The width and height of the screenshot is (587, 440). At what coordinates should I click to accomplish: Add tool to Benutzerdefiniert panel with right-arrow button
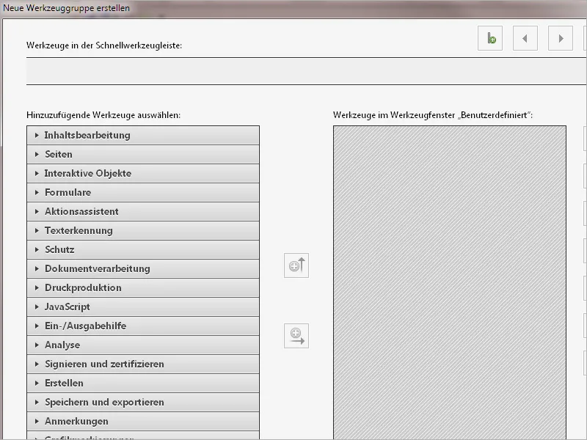[x=296, y=336]
